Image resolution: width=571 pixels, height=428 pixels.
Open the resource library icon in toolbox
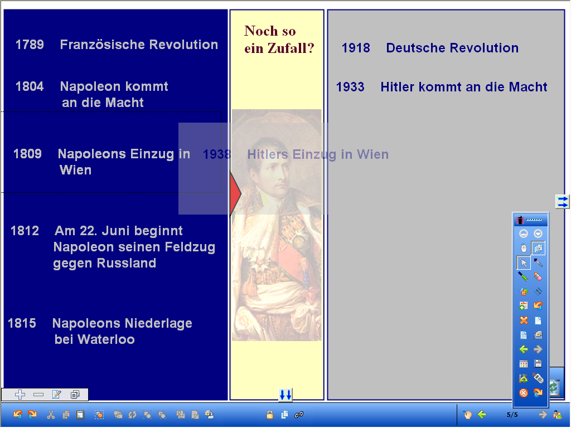[x=538, y=335]
